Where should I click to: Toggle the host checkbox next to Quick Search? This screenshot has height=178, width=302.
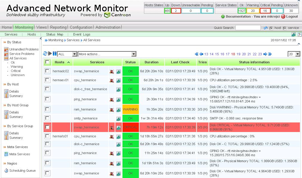click(x=271, y=28)
